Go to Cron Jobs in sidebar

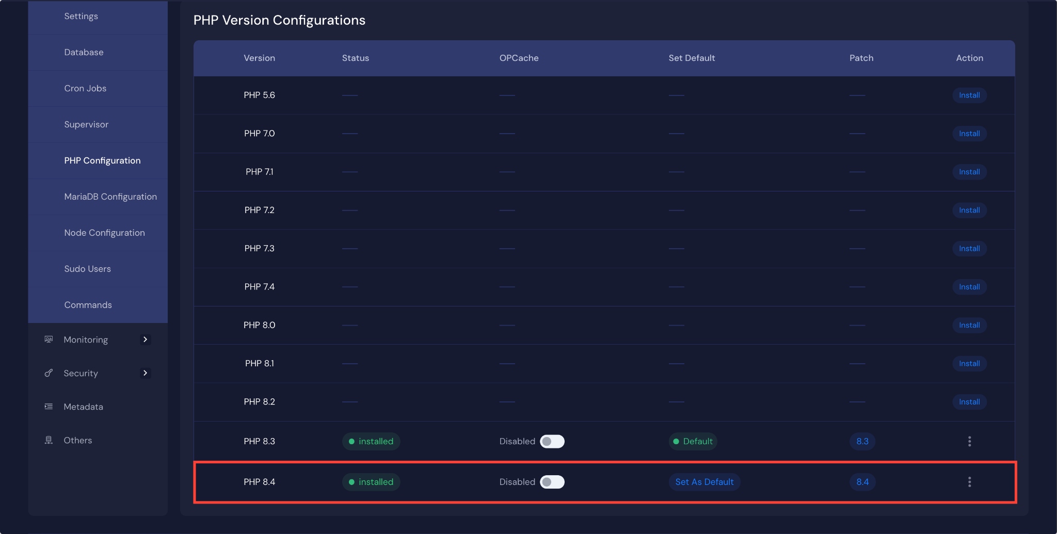(x=85, y=88)
